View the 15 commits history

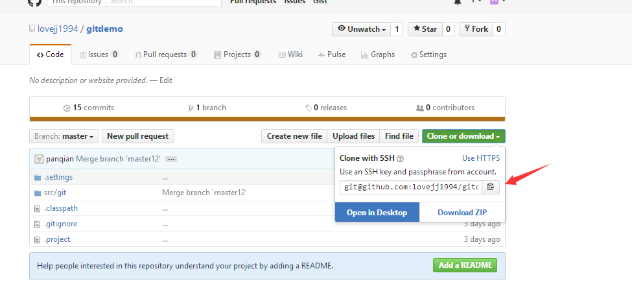[x=89, y=108]
